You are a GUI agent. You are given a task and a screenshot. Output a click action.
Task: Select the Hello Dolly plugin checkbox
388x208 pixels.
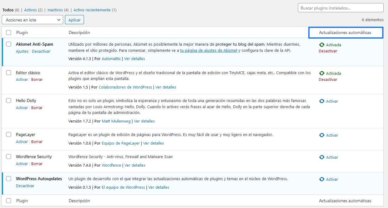9,100
